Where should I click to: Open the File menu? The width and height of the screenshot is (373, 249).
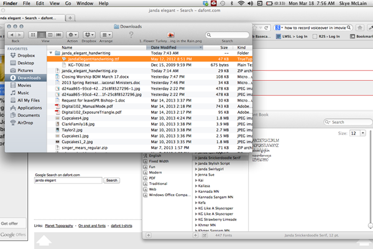[26, 3]
